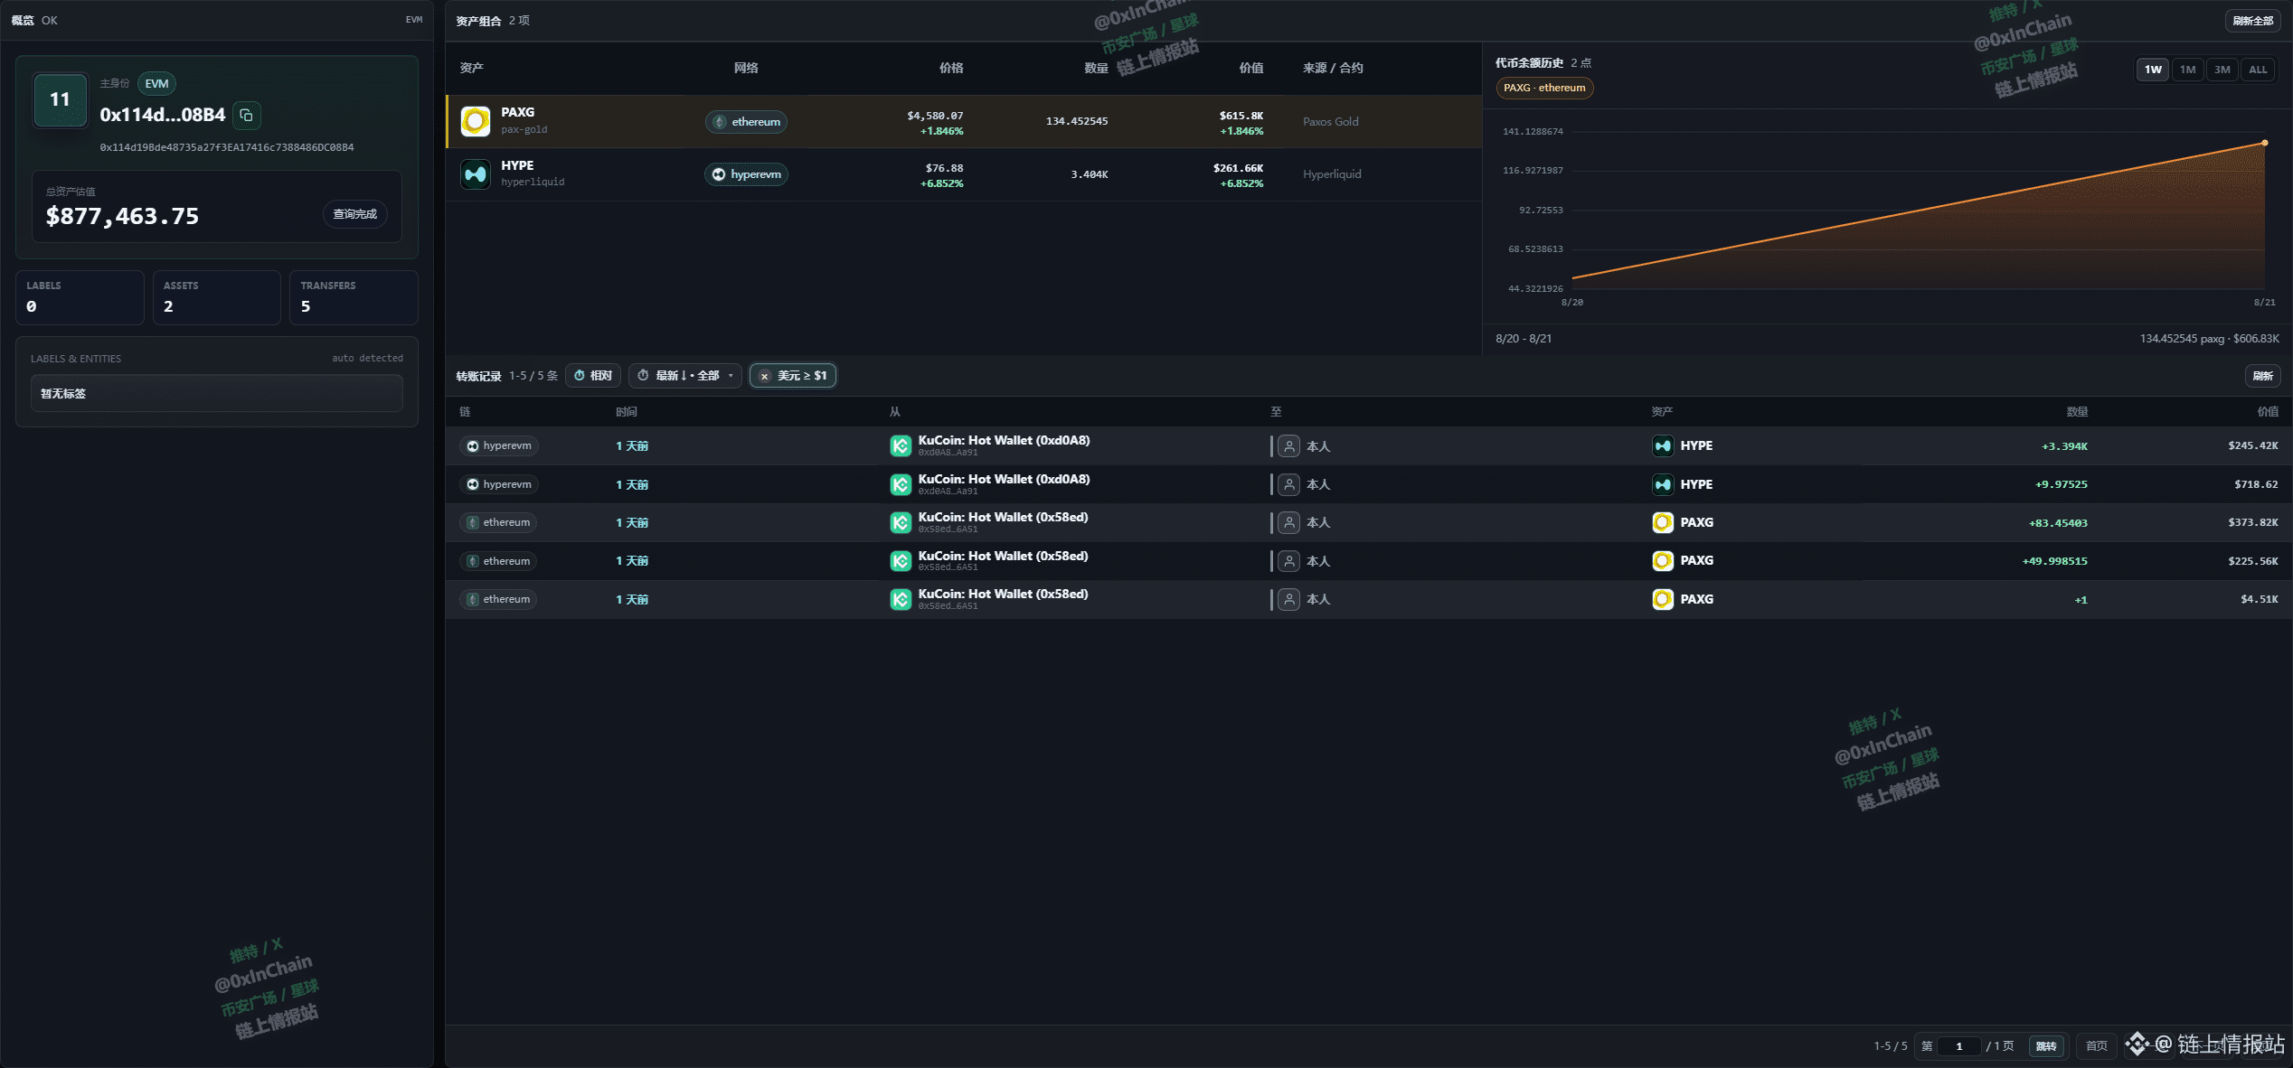Click PAXG icon in the +83.45403 transfer row
Screen dimensions: 2293x1068
[x=1663, y=522]
